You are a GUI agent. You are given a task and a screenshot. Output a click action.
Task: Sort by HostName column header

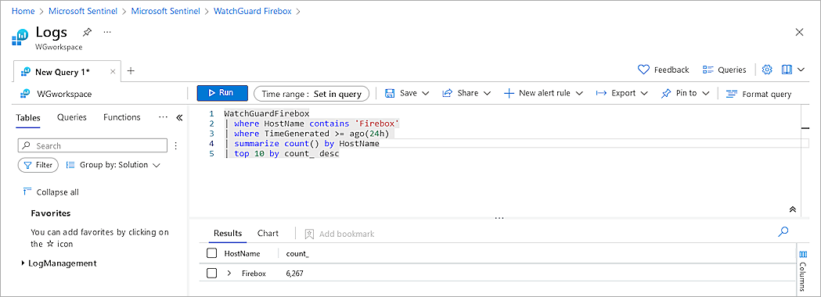[243, 253]
